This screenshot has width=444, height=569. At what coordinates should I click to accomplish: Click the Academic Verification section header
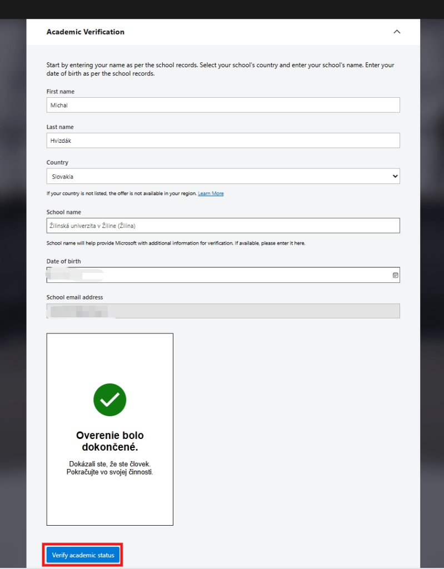pyautogui.click(x=86, y=32)
